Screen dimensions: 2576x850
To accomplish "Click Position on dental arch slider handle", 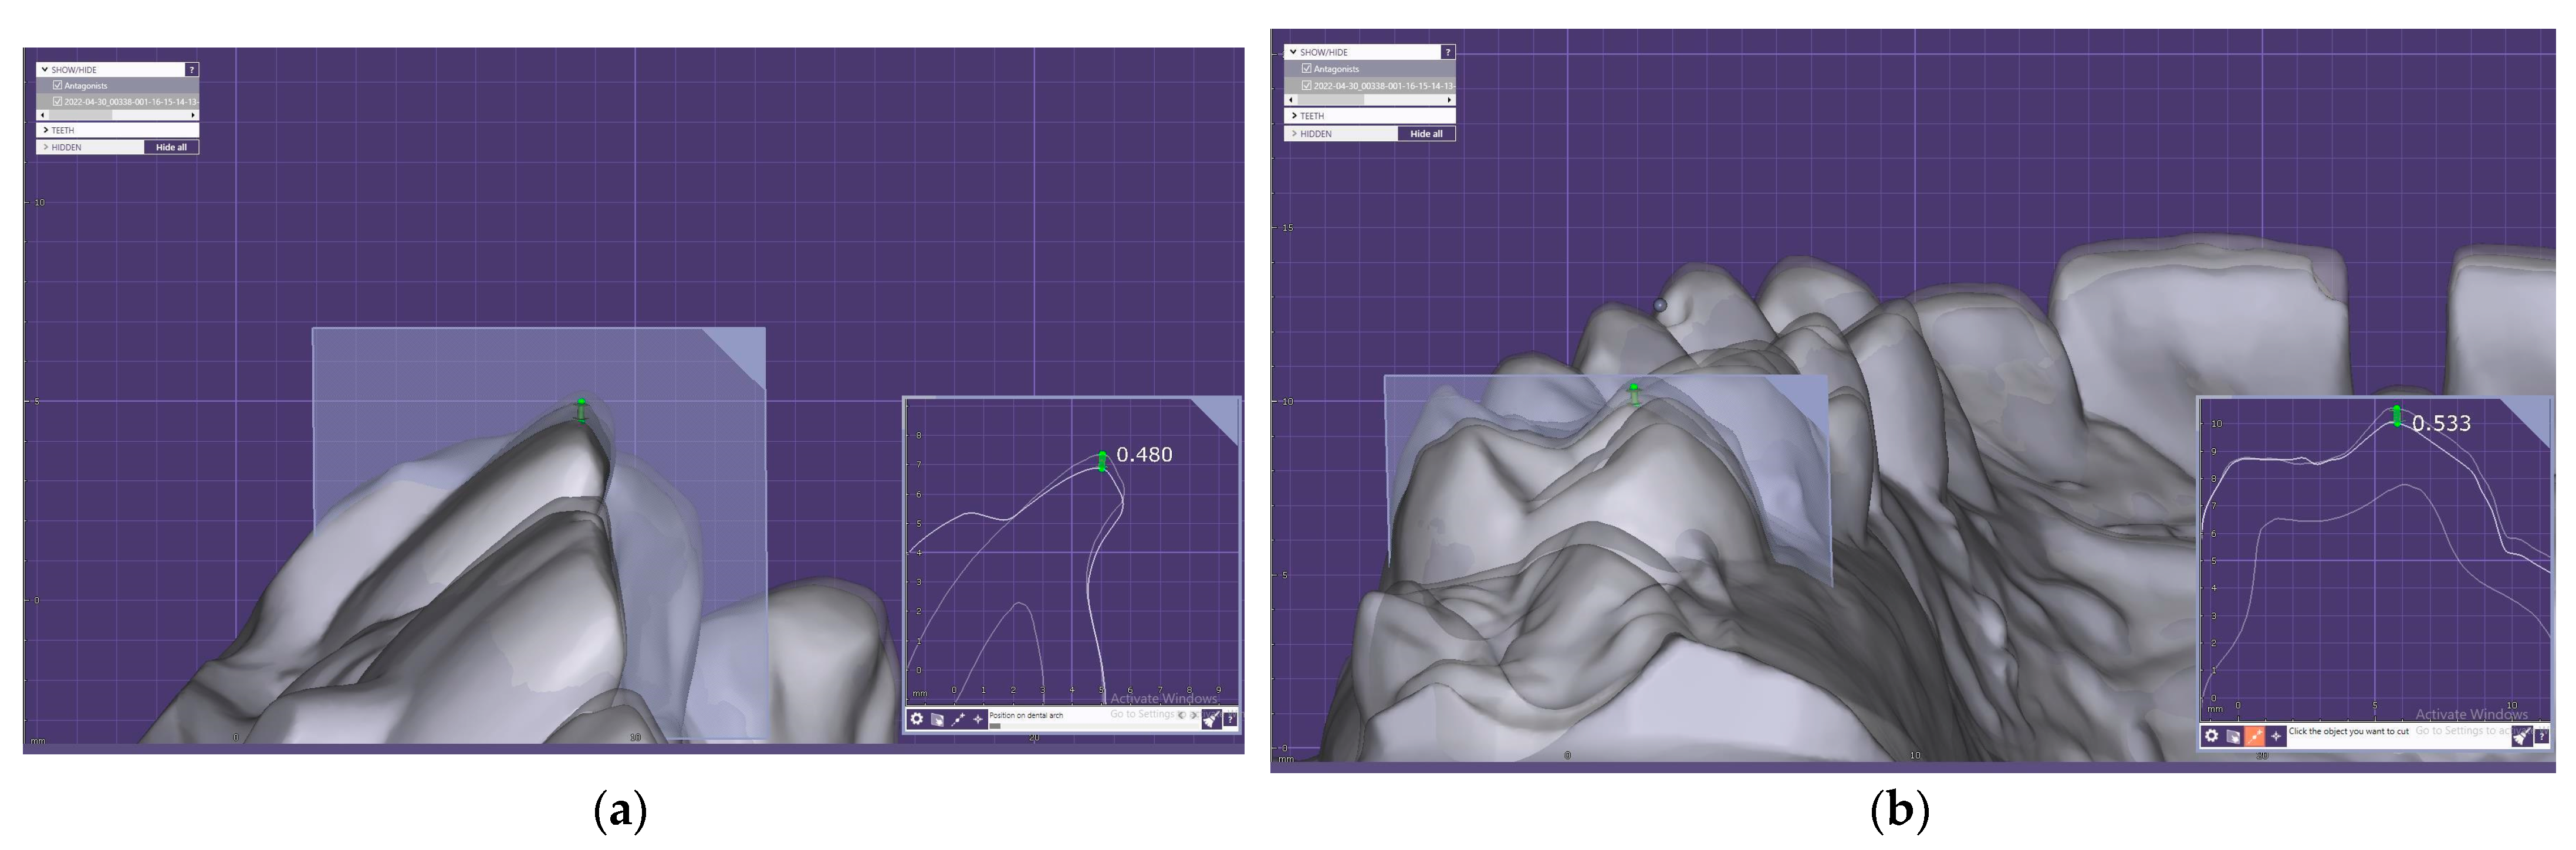I will tap(995, 726).
